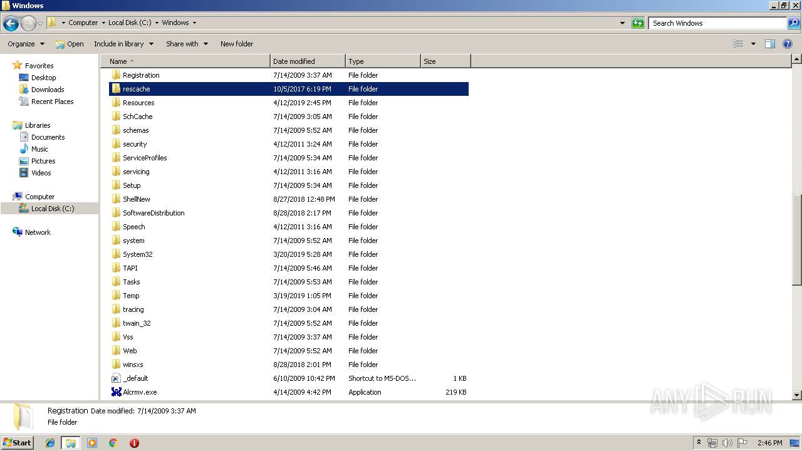
Task: Show hidden tray icons arrow
Action: tap(699, 443)
